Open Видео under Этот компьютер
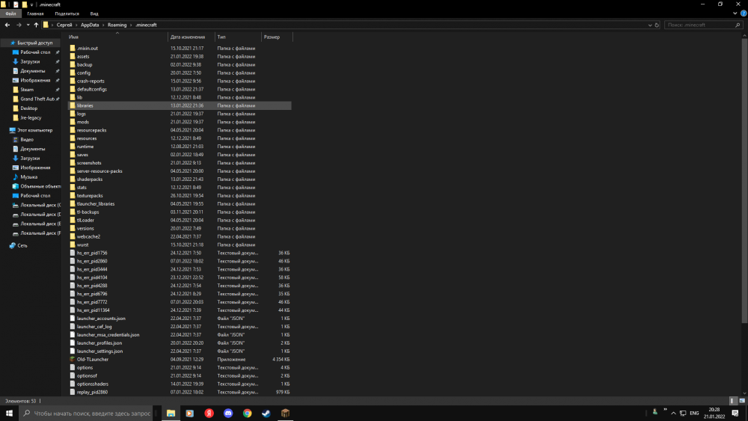Screen dimensions: 748x421 (x=27, y=140)
